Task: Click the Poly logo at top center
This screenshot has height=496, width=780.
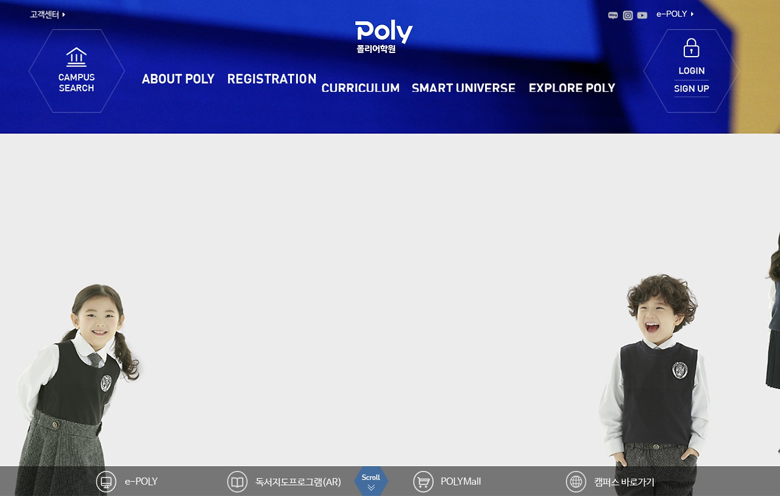Action: [384, 37]
